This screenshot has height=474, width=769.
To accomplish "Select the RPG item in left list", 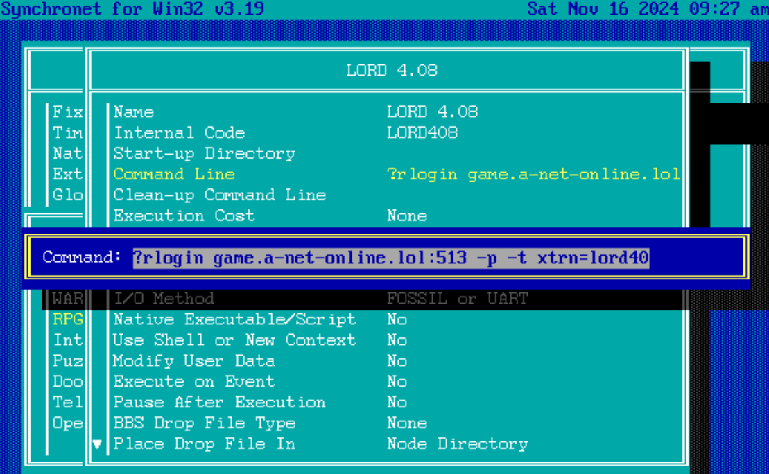I will (68, 319).
